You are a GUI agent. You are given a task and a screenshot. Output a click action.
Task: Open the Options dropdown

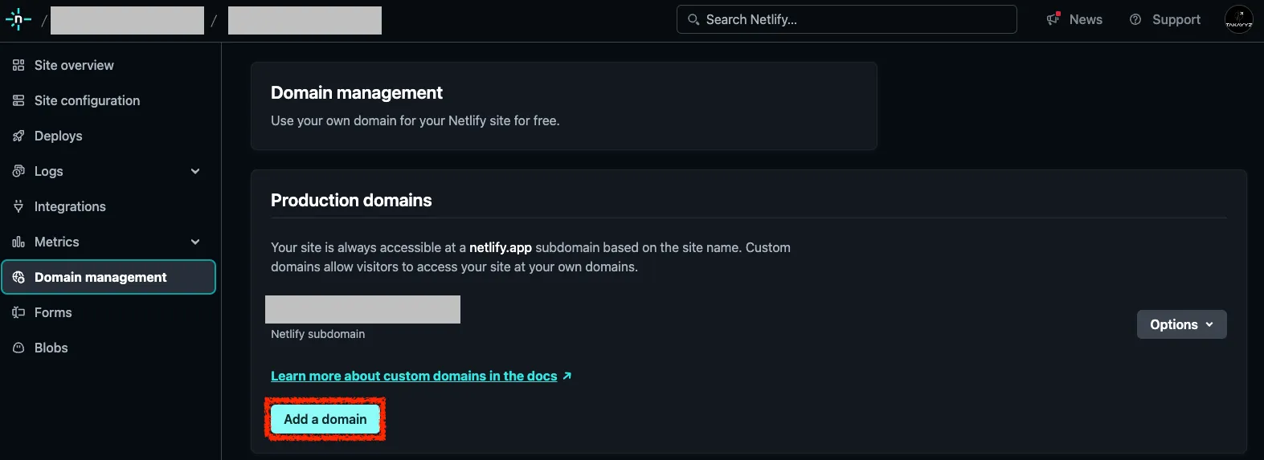click(1181, 324)
